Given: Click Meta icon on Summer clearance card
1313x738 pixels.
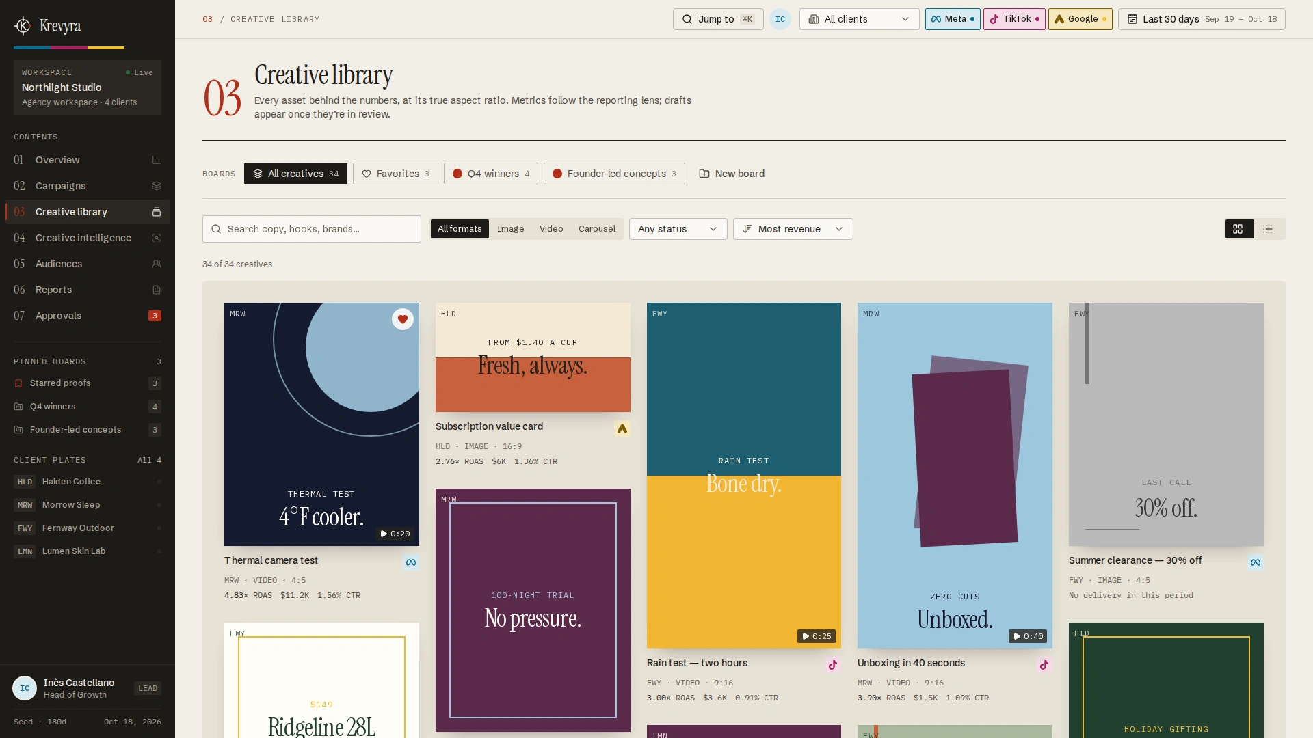Looking at the screenshot, I should 1255,562.
